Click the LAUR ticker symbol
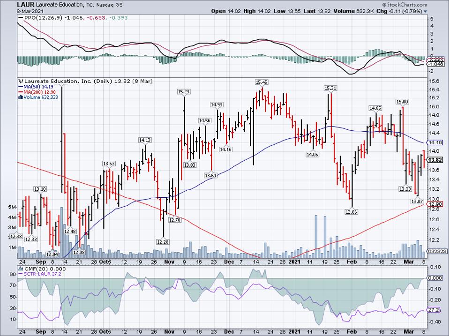Image resolution: width=449 pixels, height=336 pixels. pyautogui.click(x=26, y=5)
